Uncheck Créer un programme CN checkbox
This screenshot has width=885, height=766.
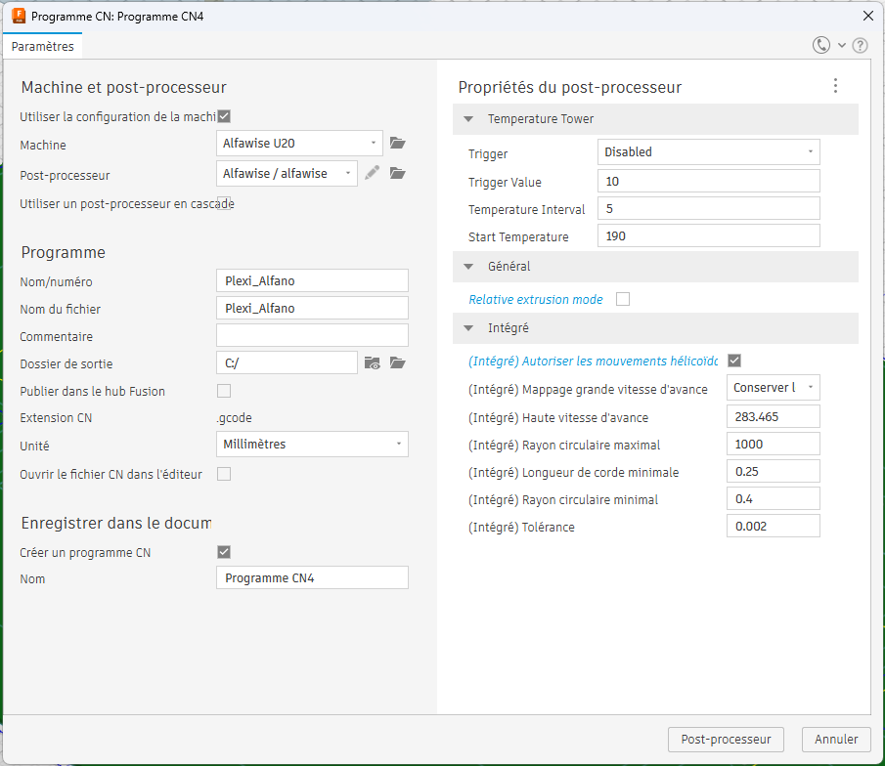[x=224, y=552]
